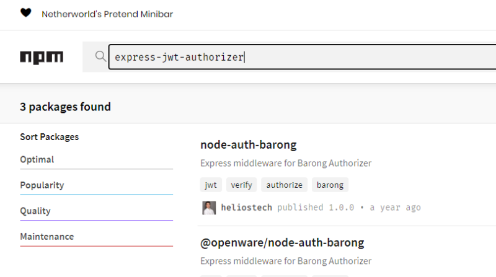Sort packages by Optimal
Viewport: 496px width, 277px height.
(x=37, y=159)
